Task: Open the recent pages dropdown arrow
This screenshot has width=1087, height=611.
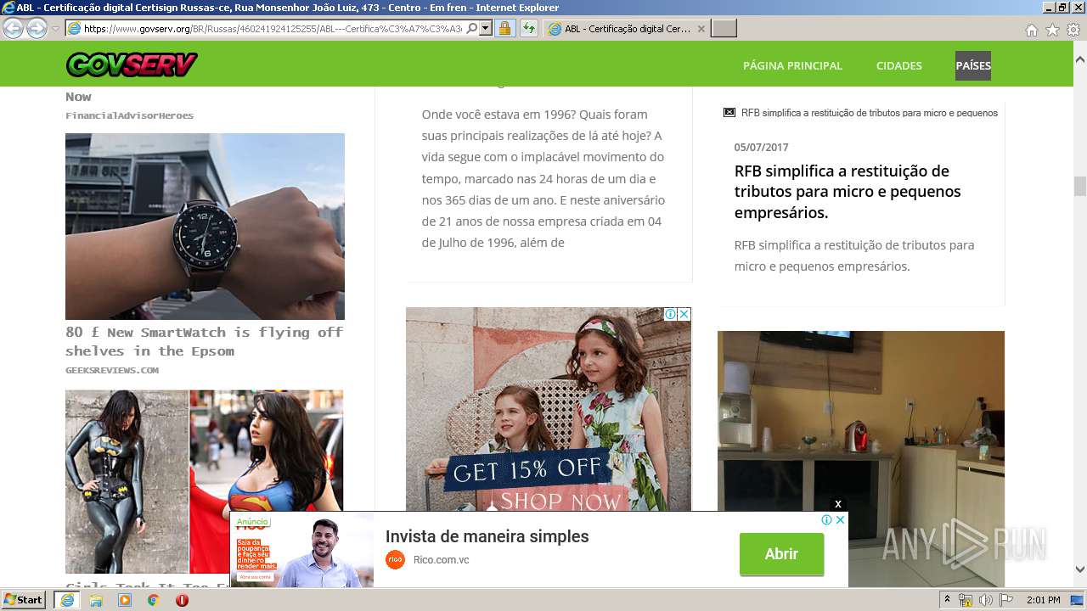Action: (x=55, y=29)
